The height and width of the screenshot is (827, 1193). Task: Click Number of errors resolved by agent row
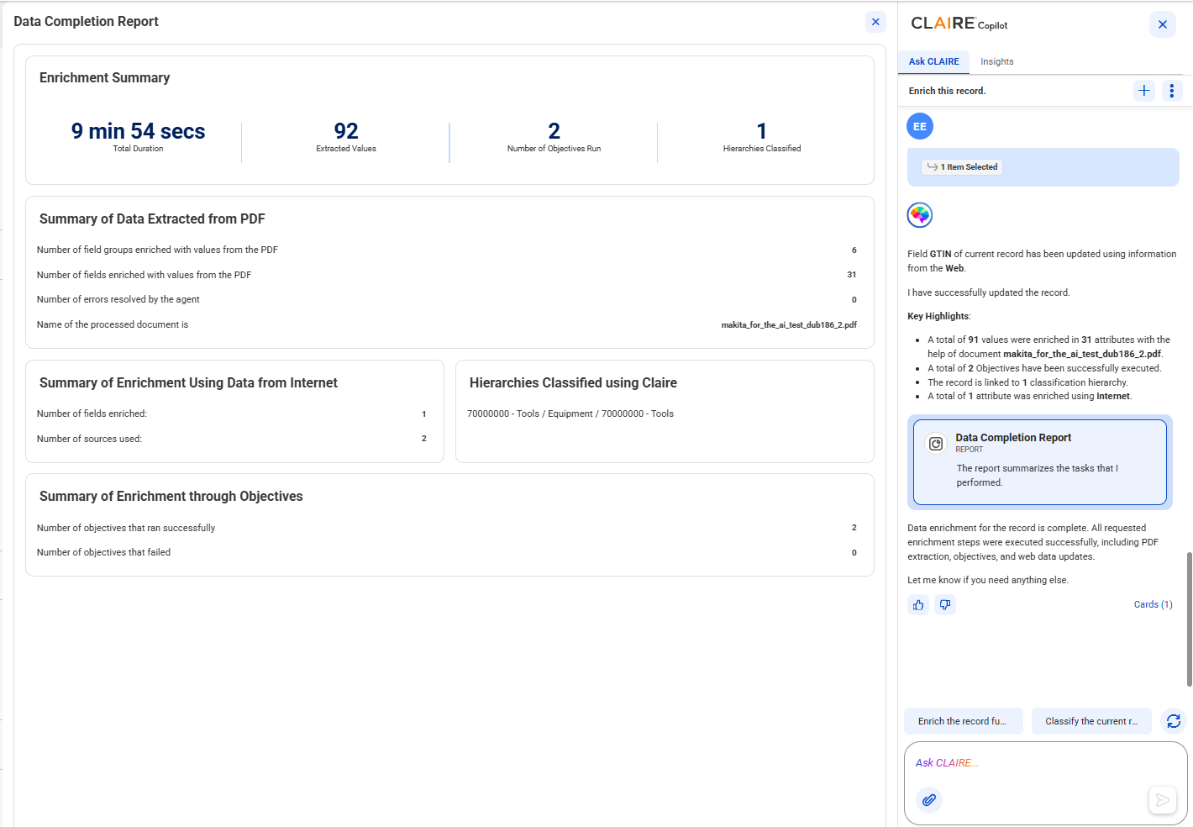(x=447, y=299)
